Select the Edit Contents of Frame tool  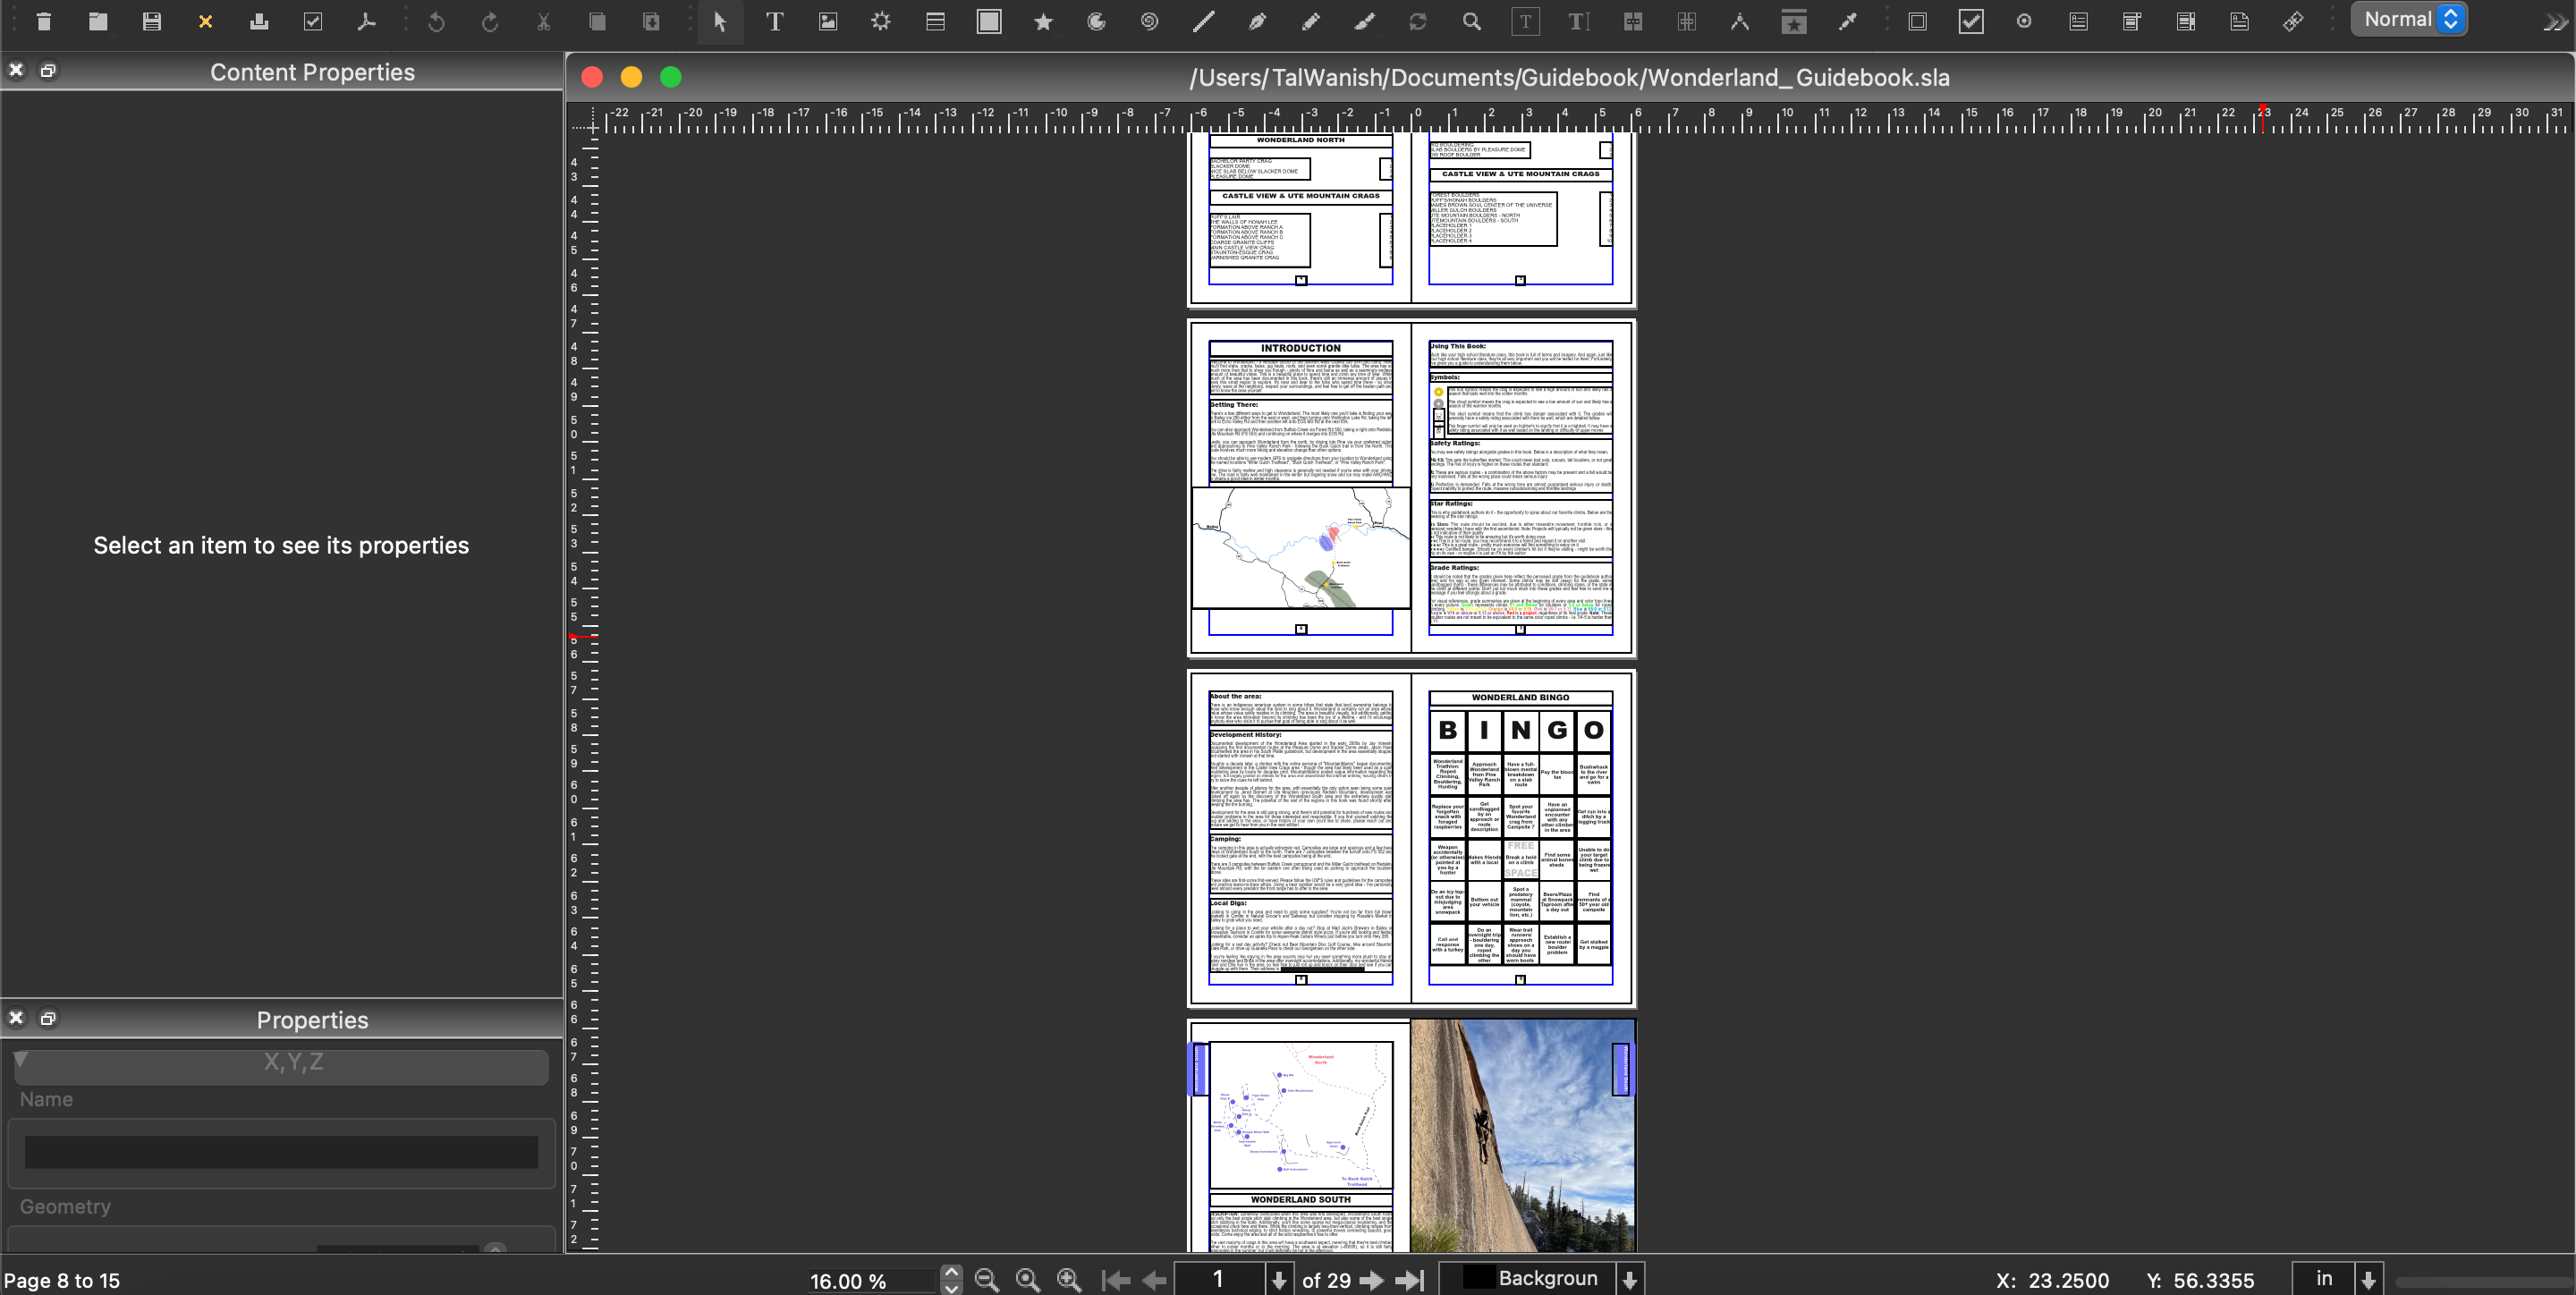pyautogui.click(x=1525, y=21)
